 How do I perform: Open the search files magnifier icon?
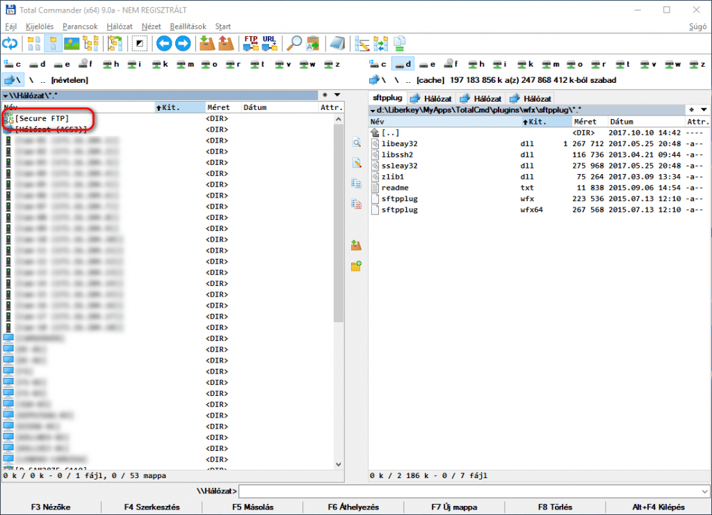click(x=294, y=44)
